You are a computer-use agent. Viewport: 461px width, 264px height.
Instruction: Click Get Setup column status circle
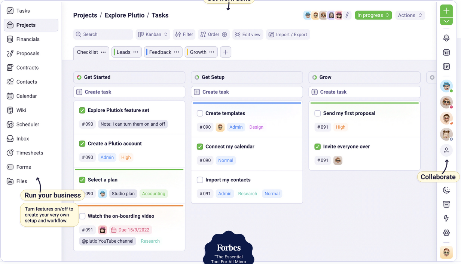pos(197,77)
